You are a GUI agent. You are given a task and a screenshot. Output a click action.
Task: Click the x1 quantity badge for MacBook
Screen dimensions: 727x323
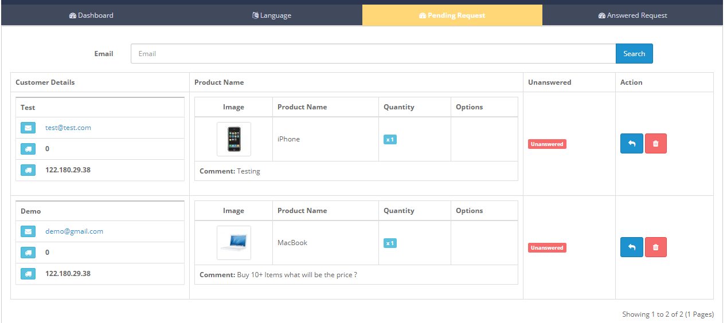390,243
